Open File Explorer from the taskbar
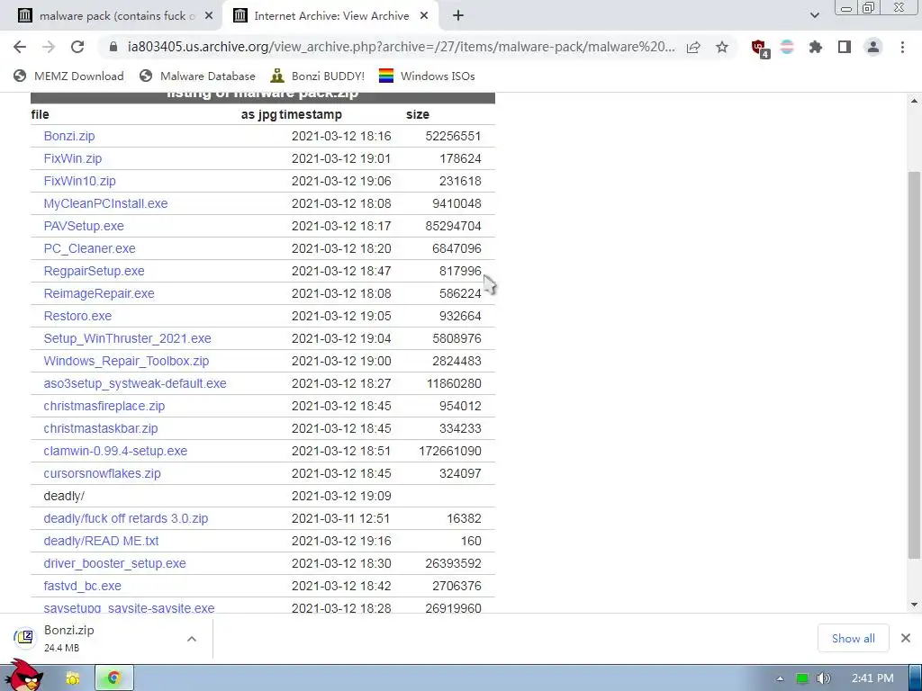This screenshot has height=691, width=922. (73, 678)
